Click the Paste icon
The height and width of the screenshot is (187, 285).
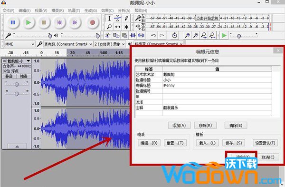(124, 35)
